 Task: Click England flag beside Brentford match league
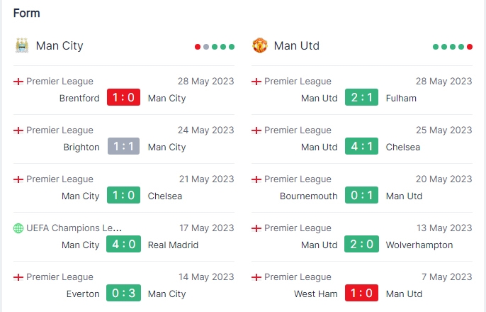coord(18,82)
